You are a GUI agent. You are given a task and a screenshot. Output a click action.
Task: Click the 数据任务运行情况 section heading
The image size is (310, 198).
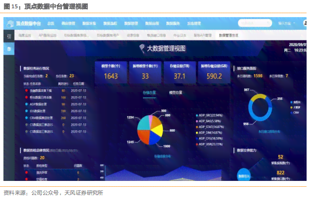pos(36,68)
